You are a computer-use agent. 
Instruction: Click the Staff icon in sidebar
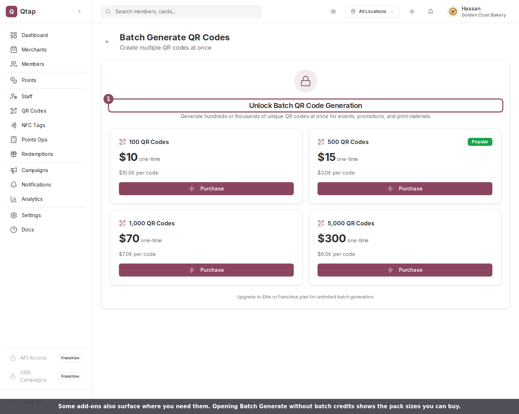pos(14,96)
